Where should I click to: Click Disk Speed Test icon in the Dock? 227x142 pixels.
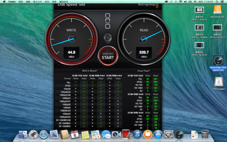(179, 135)
